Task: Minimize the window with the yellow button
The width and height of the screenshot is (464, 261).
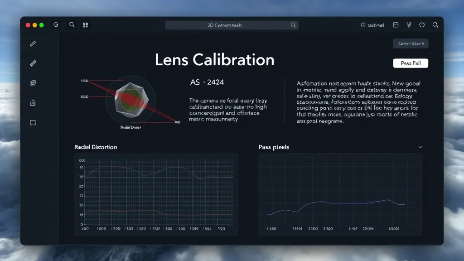Action: pyautogui.click(x=34, y=25)
